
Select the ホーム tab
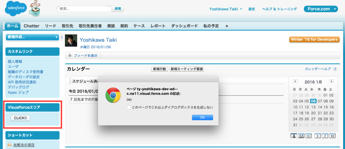click(13, 26)
